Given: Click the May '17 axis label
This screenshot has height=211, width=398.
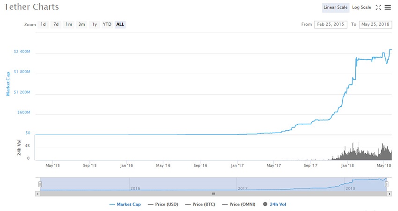Looking at the screenshot, I should pyautogui.click(x=273, y=166).
